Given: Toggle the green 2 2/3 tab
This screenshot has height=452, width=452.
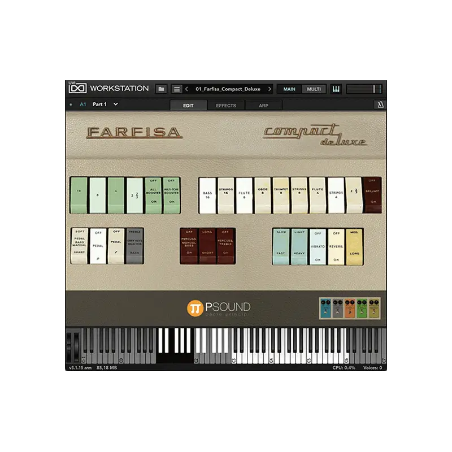Looking at the screenshot, I should click(x=134, y=195).
